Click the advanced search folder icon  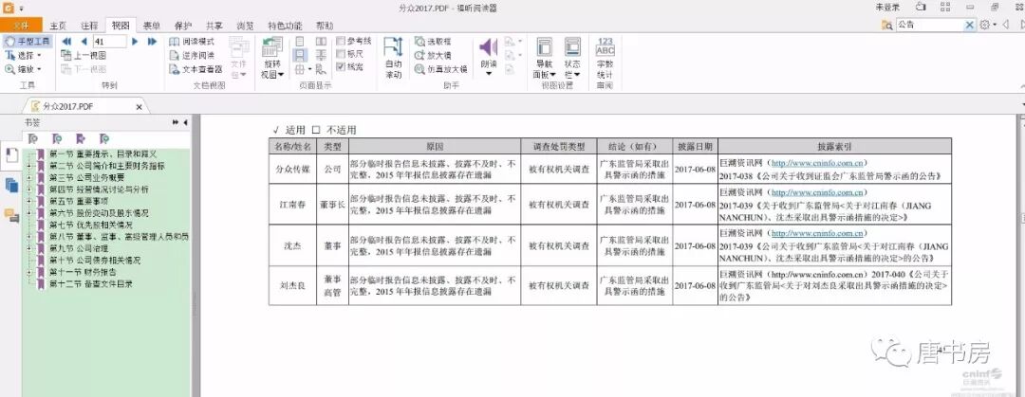[x=887, y=25]
